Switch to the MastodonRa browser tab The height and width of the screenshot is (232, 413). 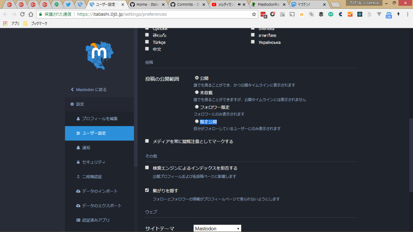(x=268, y=5)
